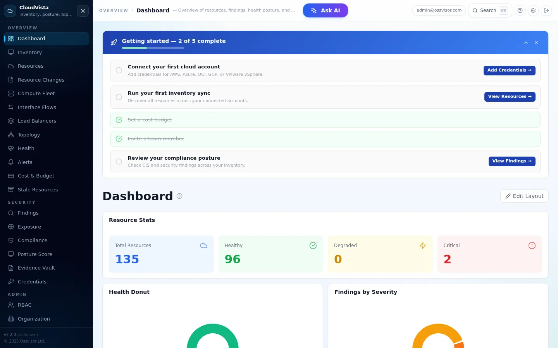Click the Health heart icon in sidebar
Screen dimensions: 558x348
(x=11, y=148)
